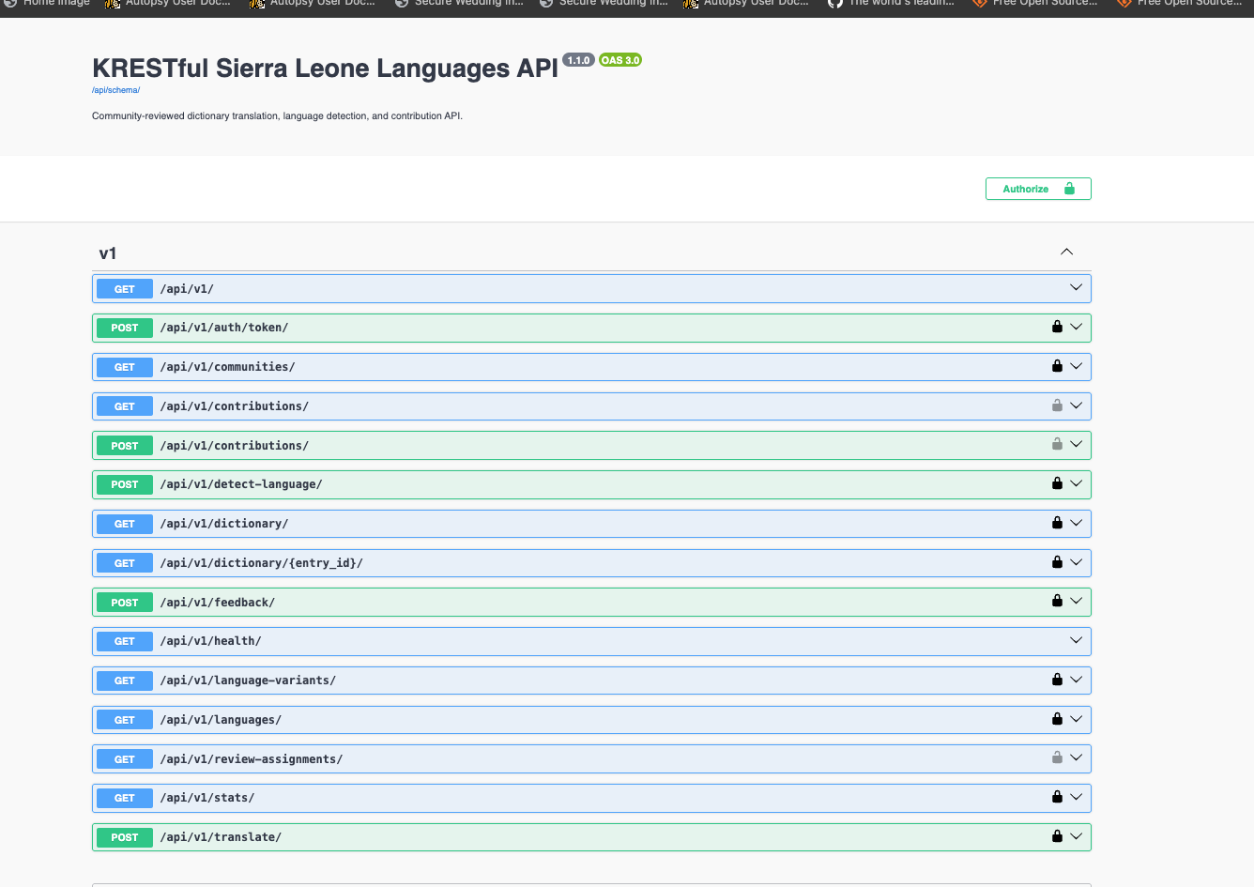Open the Authorize dialog
The image size is (1254, 887).
(x=1038, y=189)
